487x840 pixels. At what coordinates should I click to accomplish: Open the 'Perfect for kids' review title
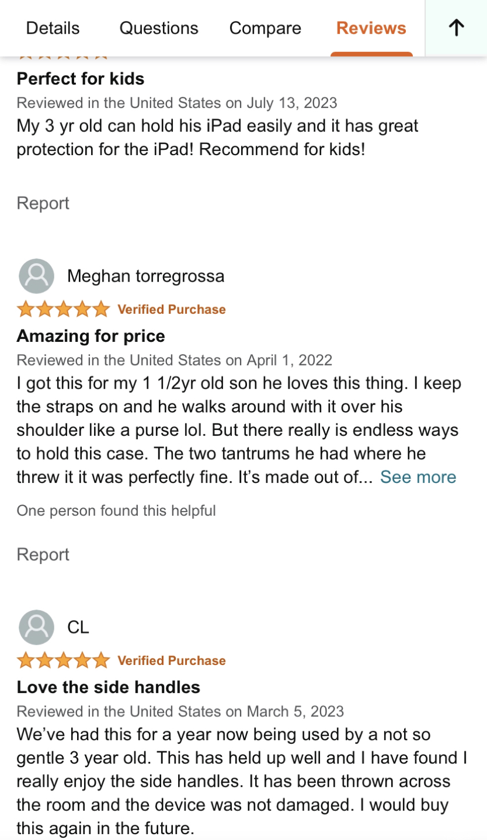tap(81, 79)
